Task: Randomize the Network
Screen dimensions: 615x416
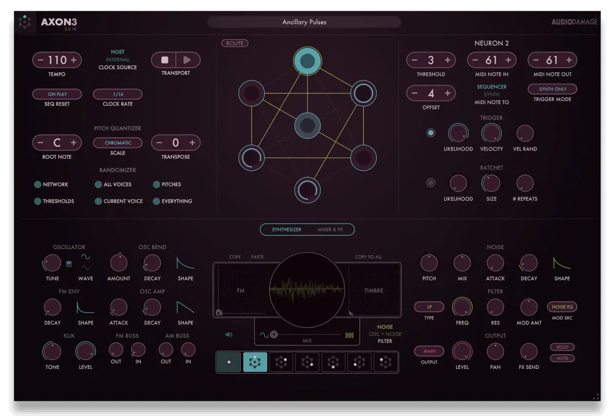Action: [37, 184]
